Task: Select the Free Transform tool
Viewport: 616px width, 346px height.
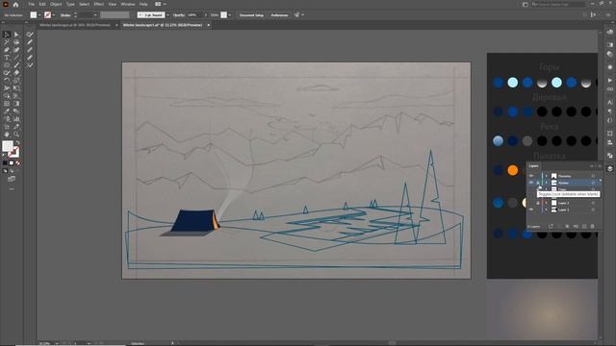Action: 16,88
